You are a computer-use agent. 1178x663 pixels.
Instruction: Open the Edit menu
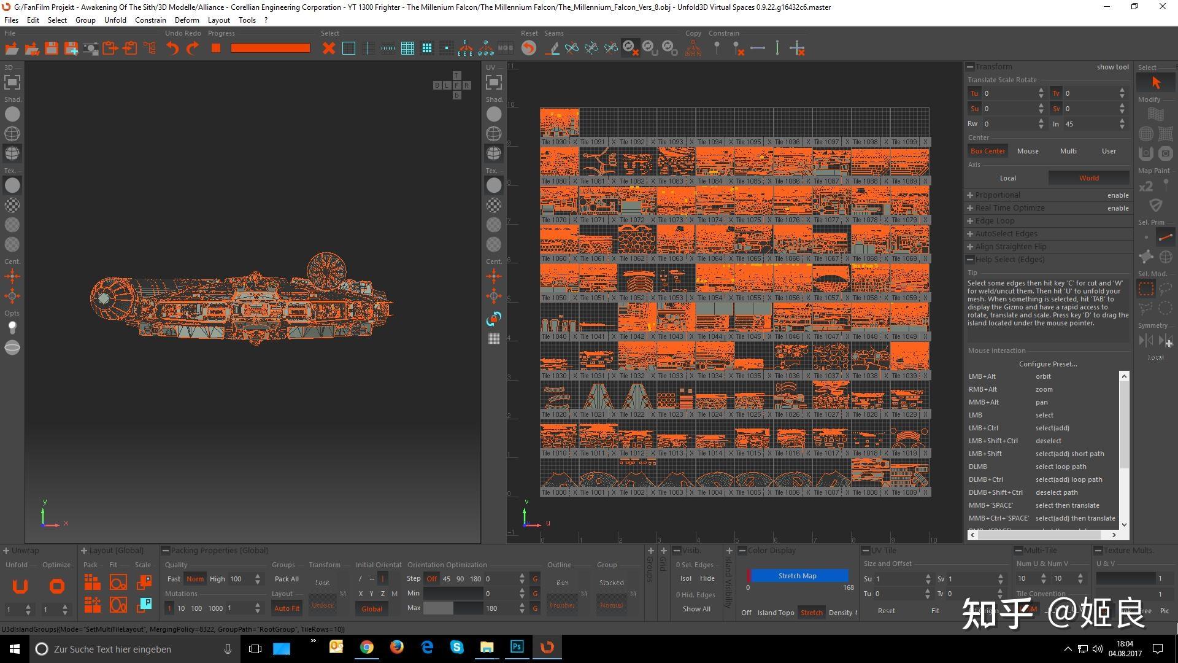coord(33,20)
